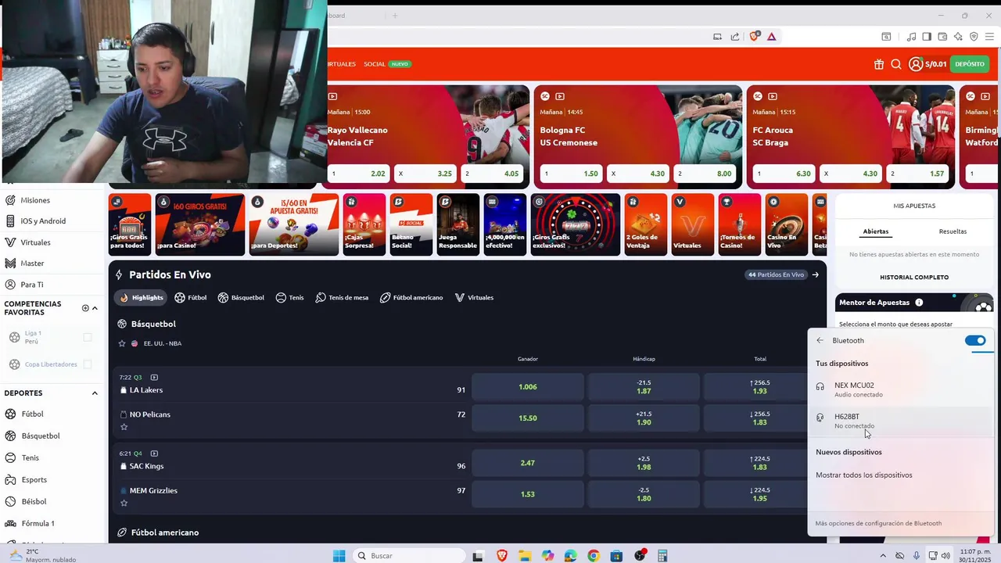Open the 44 Partidos En Vivo link

coord(776,274)
